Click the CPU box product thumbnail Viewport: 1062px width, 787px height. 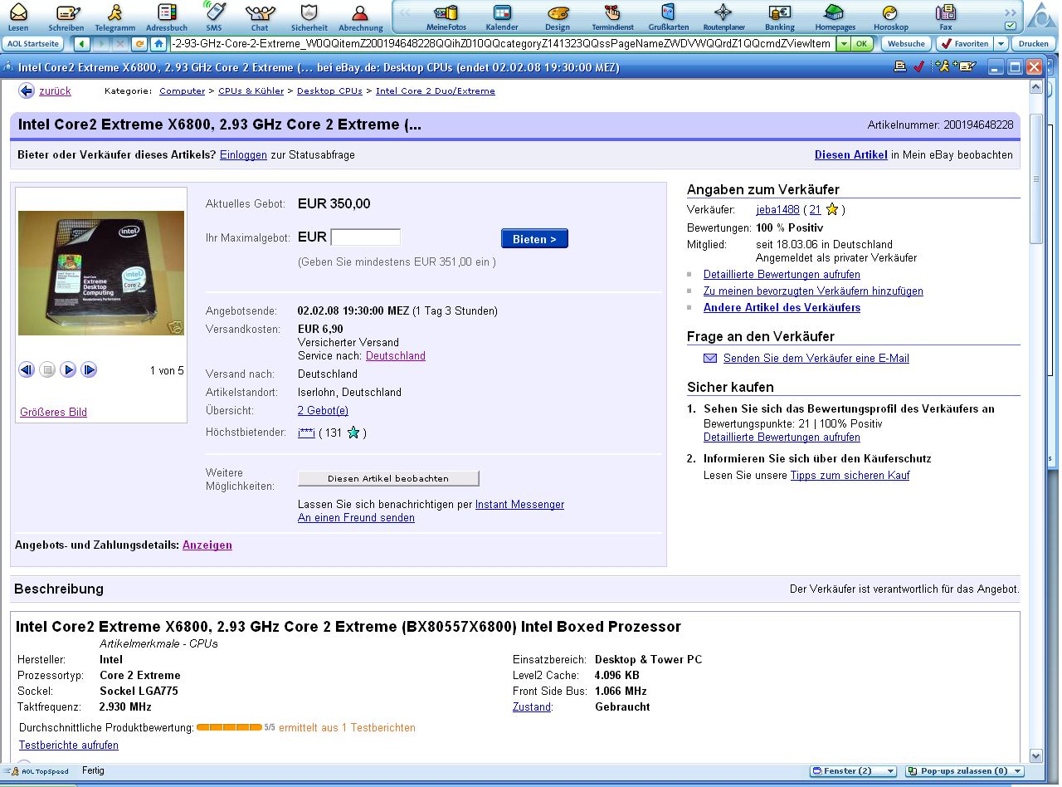[101, 273]
